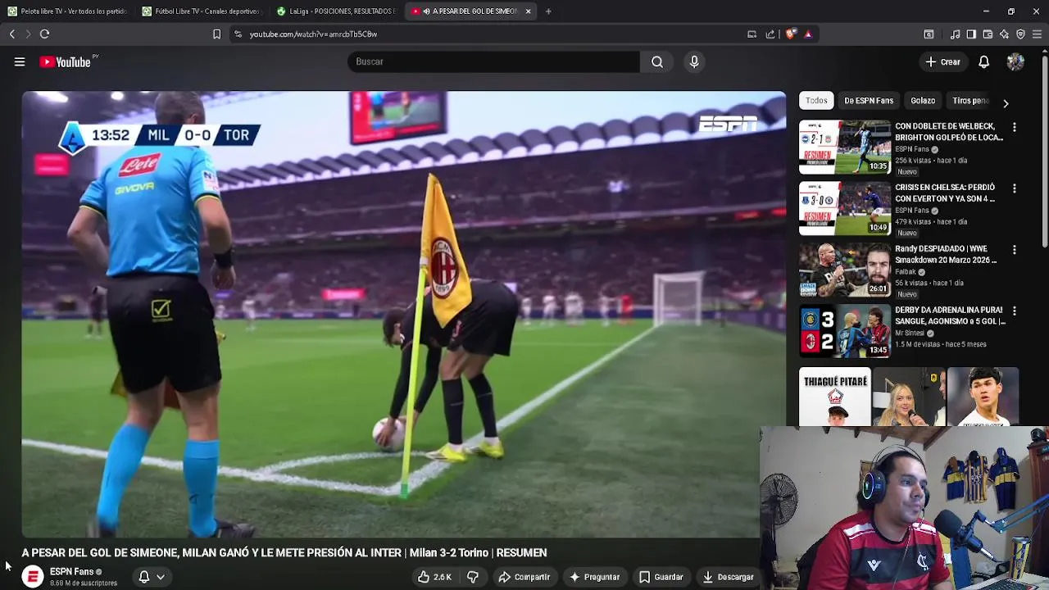Image resolution: width=1049 pixels, height=590 pixels.
Task: Open Crisis en Chelsea video thumbnail
Action: [845, 209]
